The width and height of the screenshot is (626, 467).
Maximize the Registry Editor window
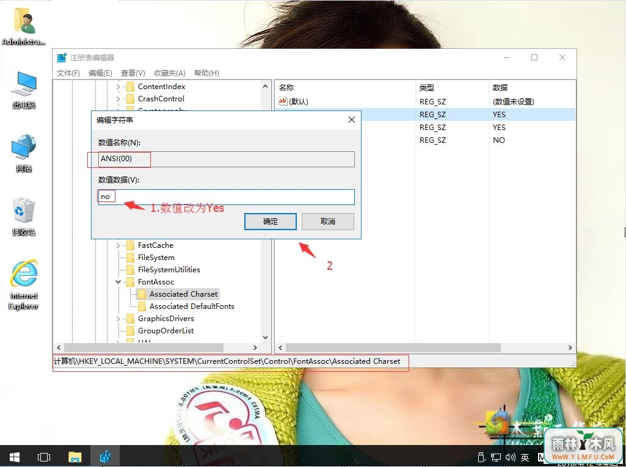coord(534,57)
